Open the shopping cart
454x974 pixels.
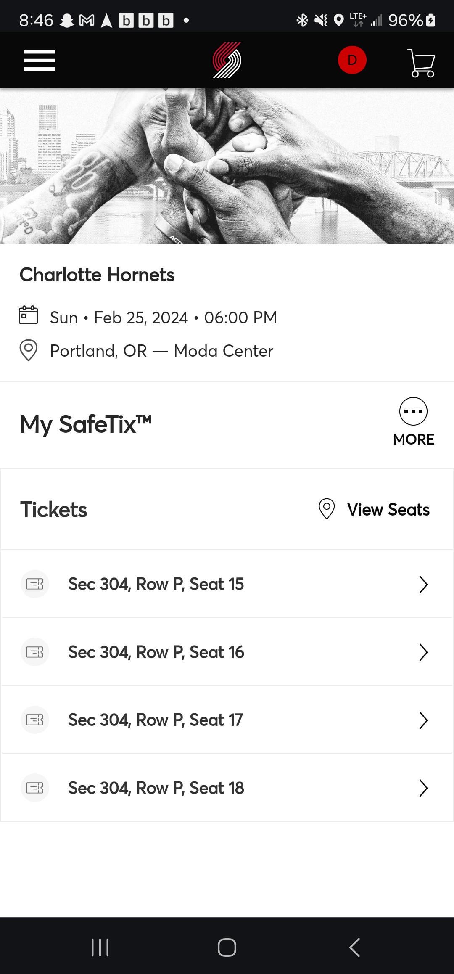tap(421, 63)
